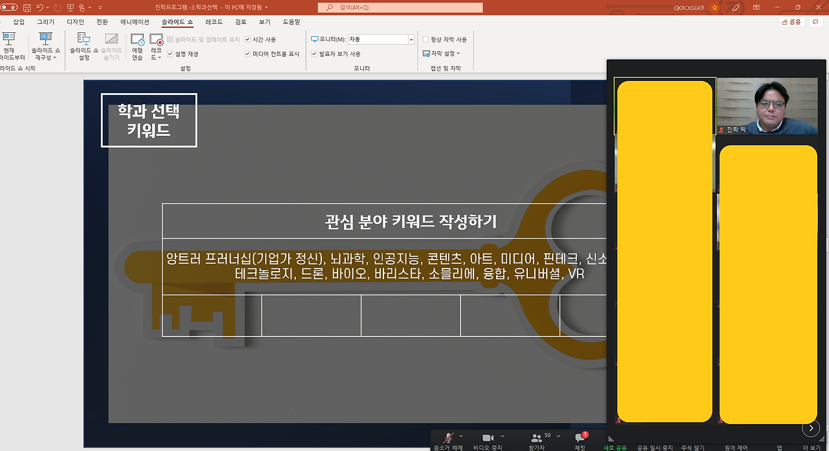This screenshot has height=451, width=829.
Task: Click first empty cell in slide table
Action: click(x=212, y=316)
